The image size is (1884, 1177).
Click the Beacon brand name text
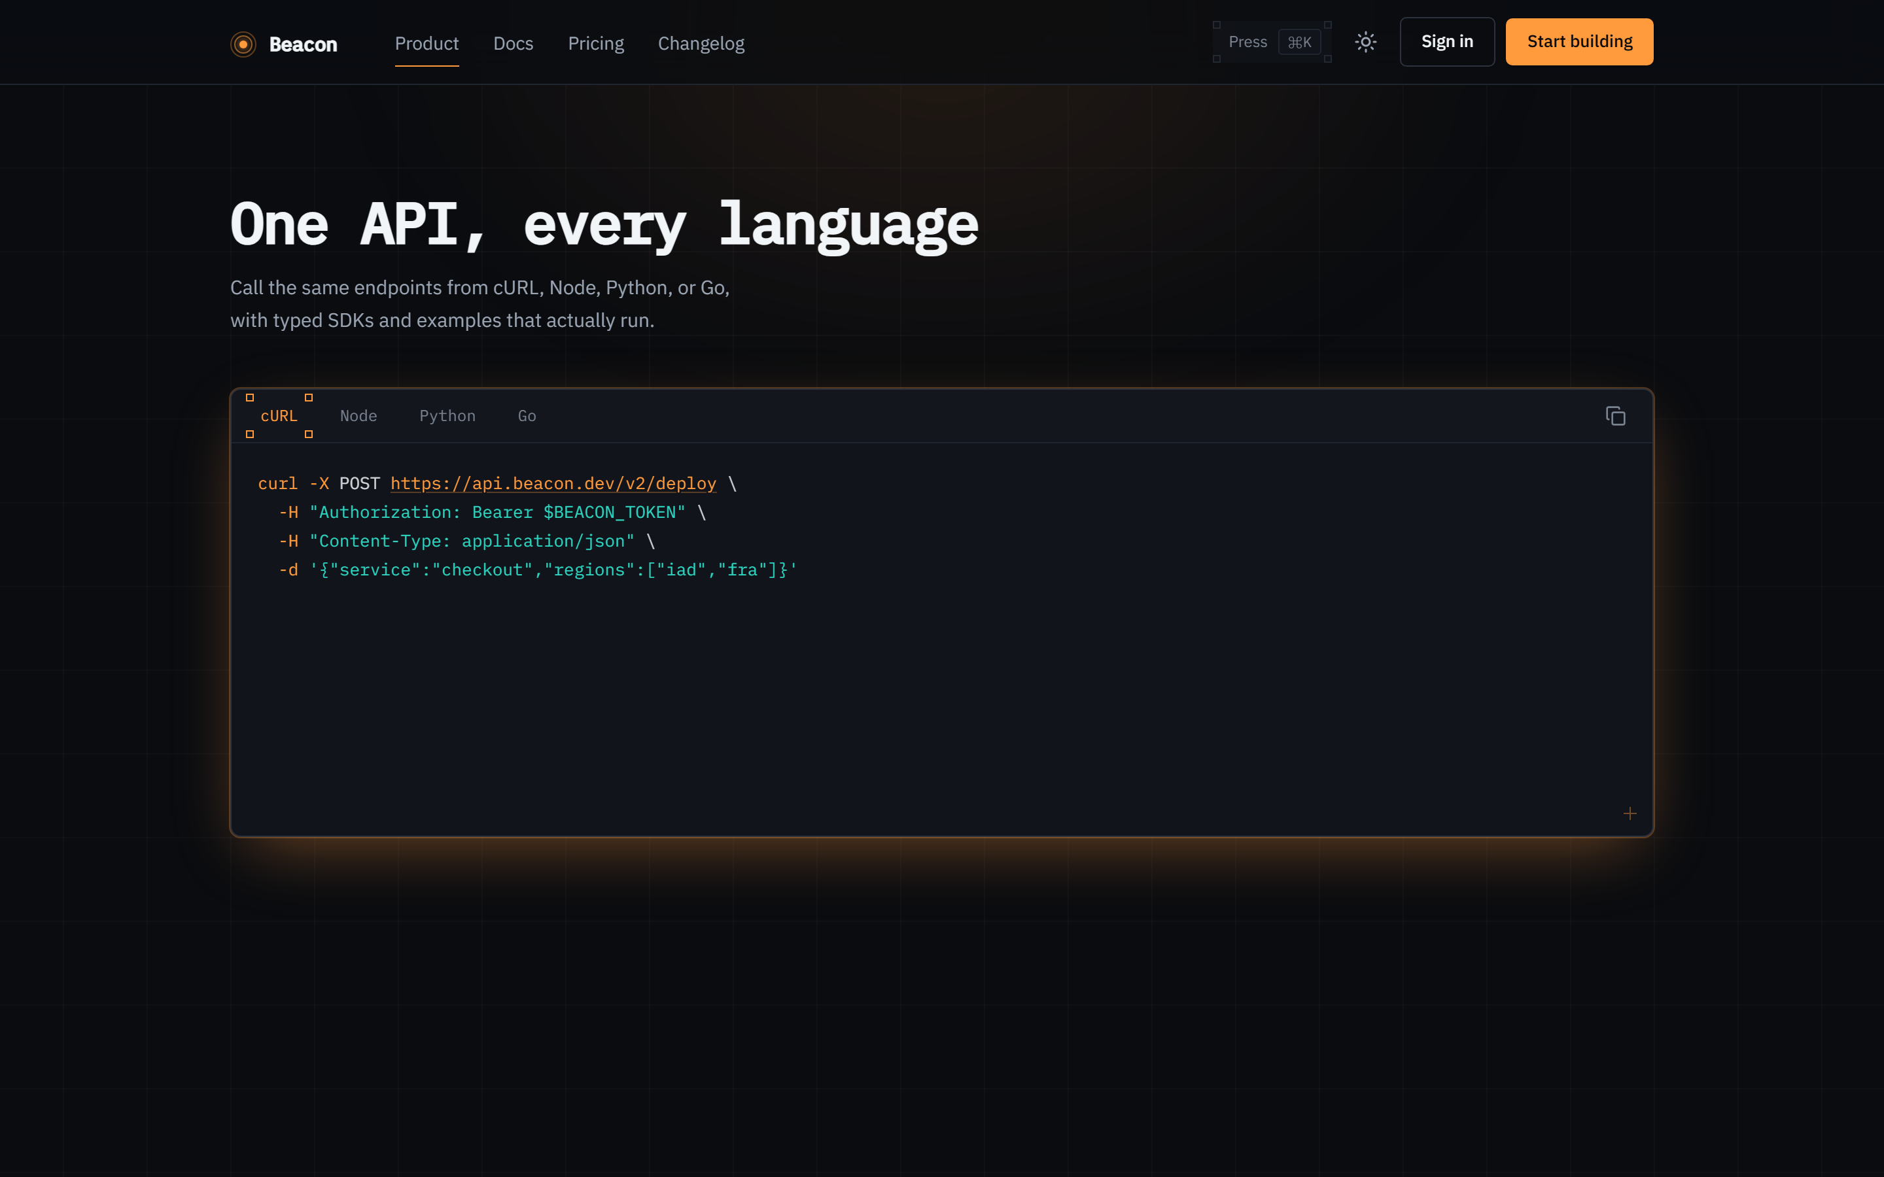click(x=303, y=44)
